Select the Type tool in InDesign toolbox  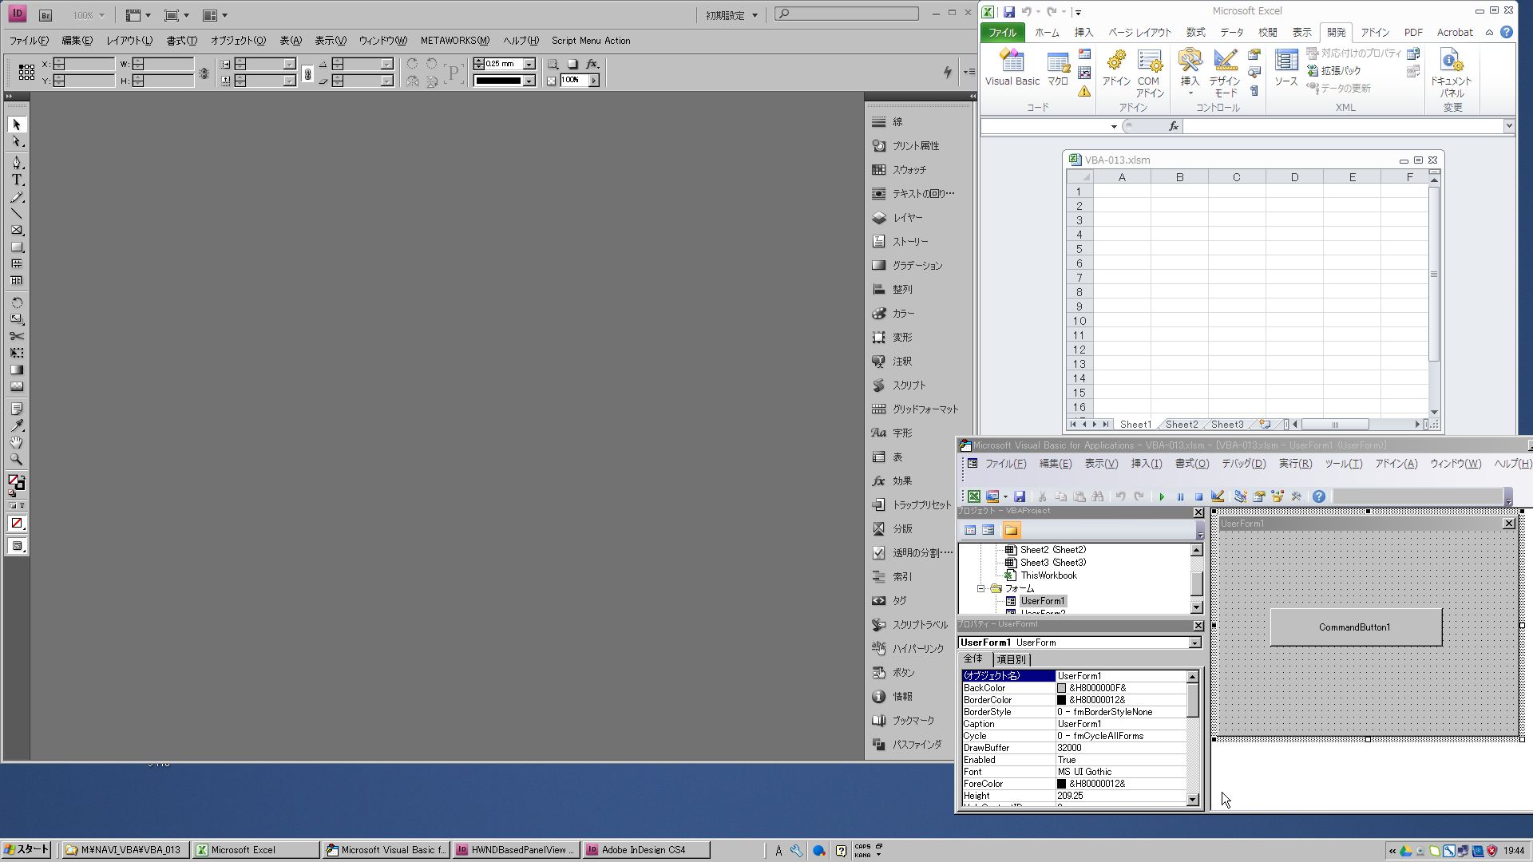point(17,180)
